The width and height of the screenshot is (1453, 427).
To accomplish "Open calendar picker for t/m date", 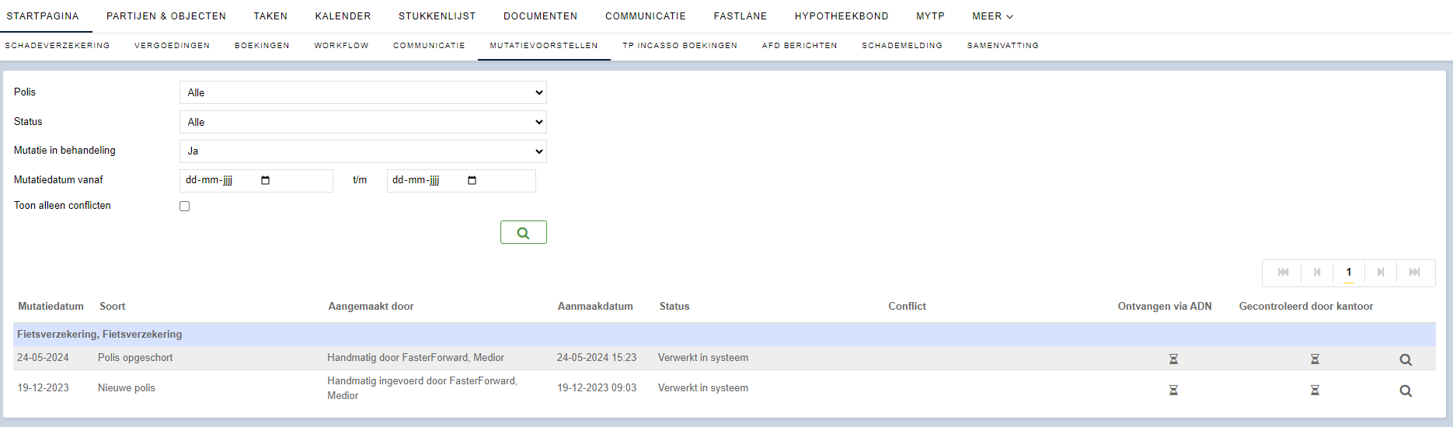I will pyautogui.click(x=472, y=180).
